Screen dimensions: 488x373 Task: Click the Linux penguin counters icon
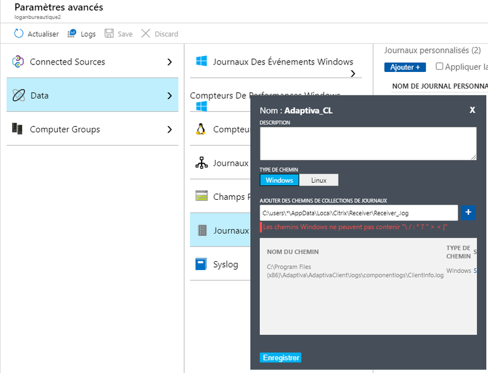point(201,129)
